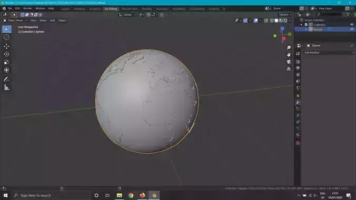Open the Output properties tab

click(298, 68)
